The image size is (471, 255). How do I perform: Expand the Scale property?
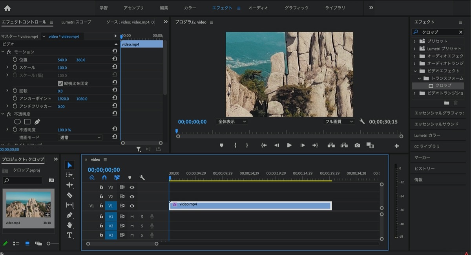coord(7,68)
